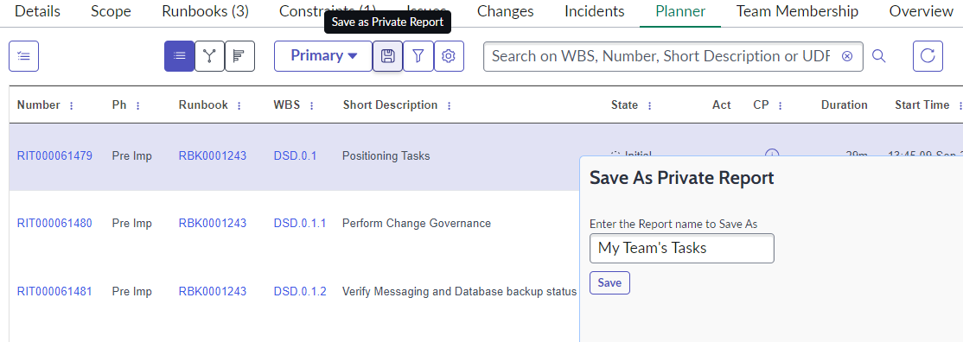Image resolution: width=963 pixels, height=342 pixels.
Task: Refresh the planner list
Action: [x=928, y=56]
